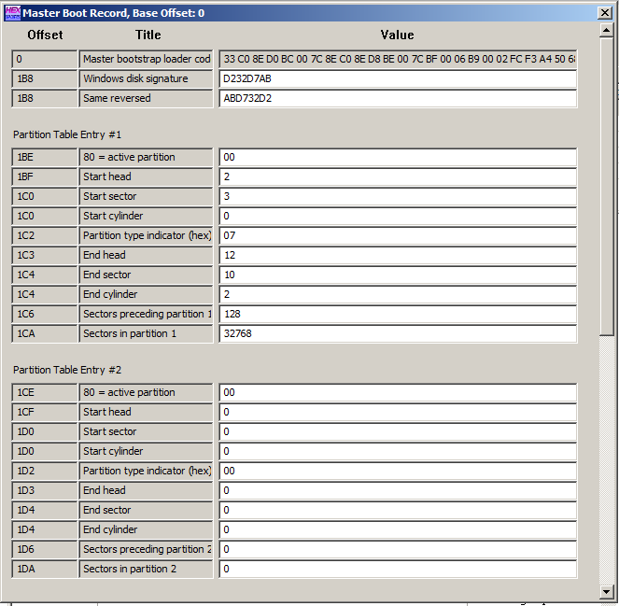This screenshot has height=606, width=619.
Task: Click the Start head value in Entry #1
Action: coord(398,176)
